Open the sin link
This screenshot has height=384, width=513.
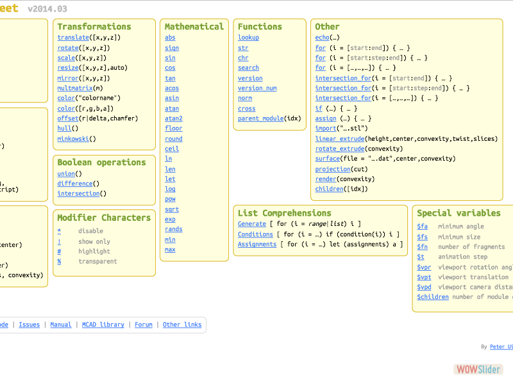point(170,58)
